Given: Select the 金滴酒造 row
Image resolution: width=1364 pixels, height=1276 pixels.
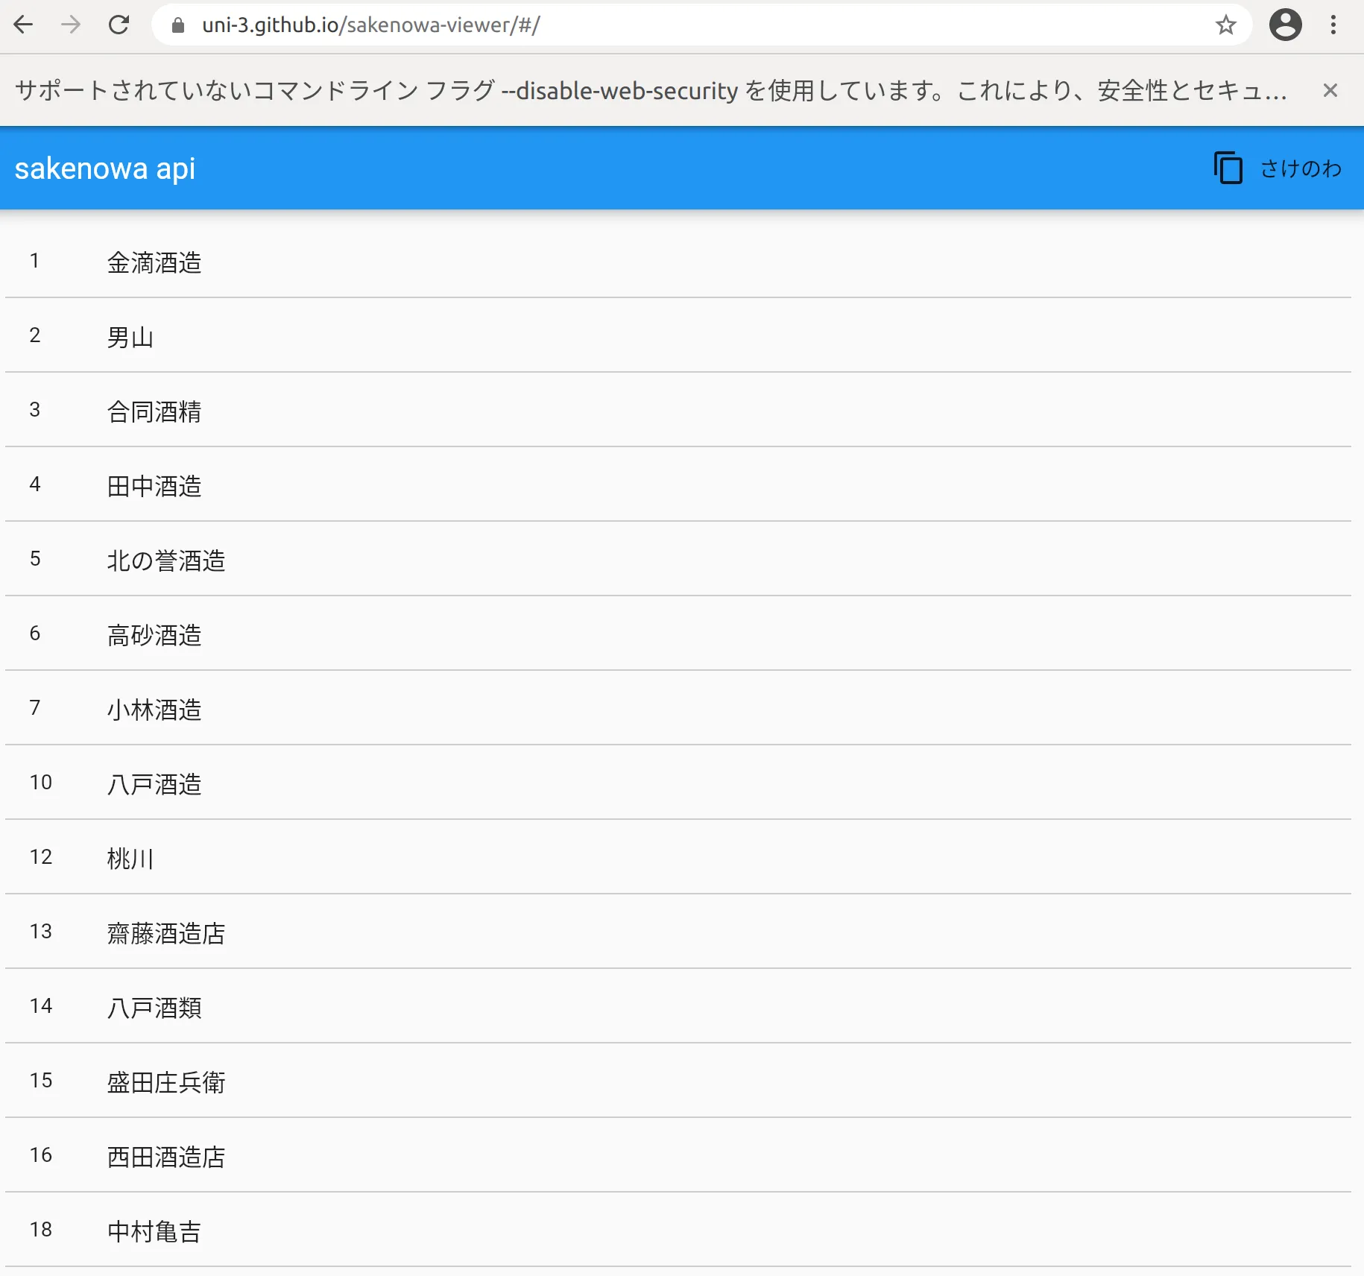Looking at the screenshot, I should click(x=678, y=261).
